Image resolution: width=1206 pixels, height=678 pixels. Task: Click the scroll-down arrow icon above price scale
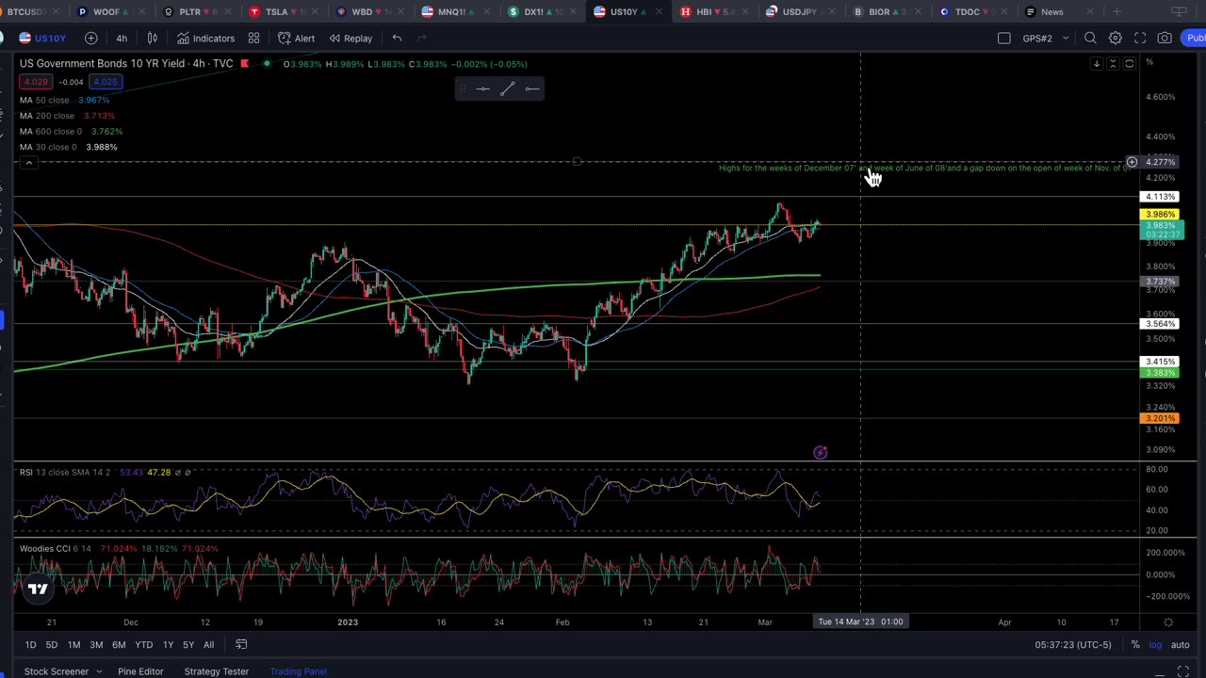(1096, 64)
